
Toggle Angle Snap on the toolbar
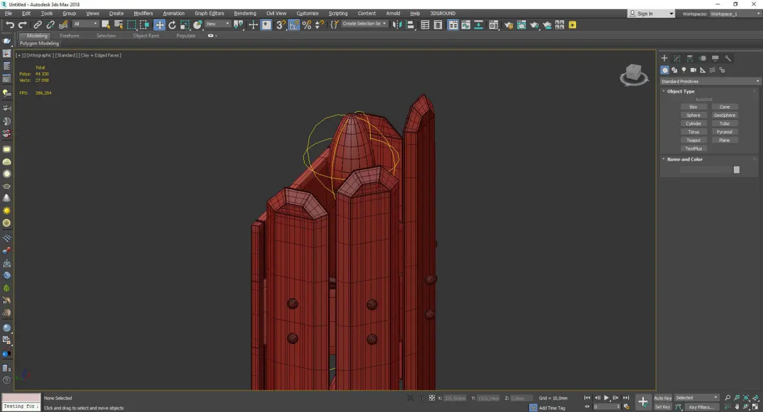point(294,25)
